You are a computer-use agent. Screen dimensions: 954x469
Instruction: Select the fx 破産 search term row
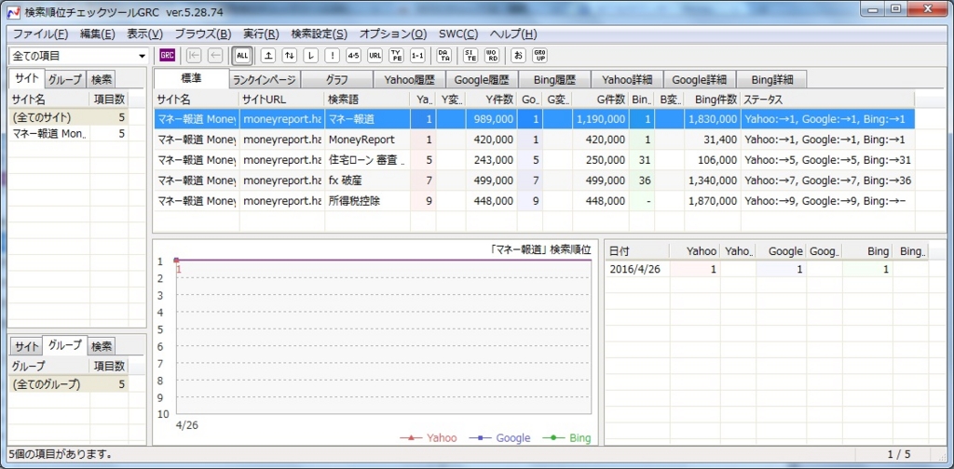(x=534, y=180)
